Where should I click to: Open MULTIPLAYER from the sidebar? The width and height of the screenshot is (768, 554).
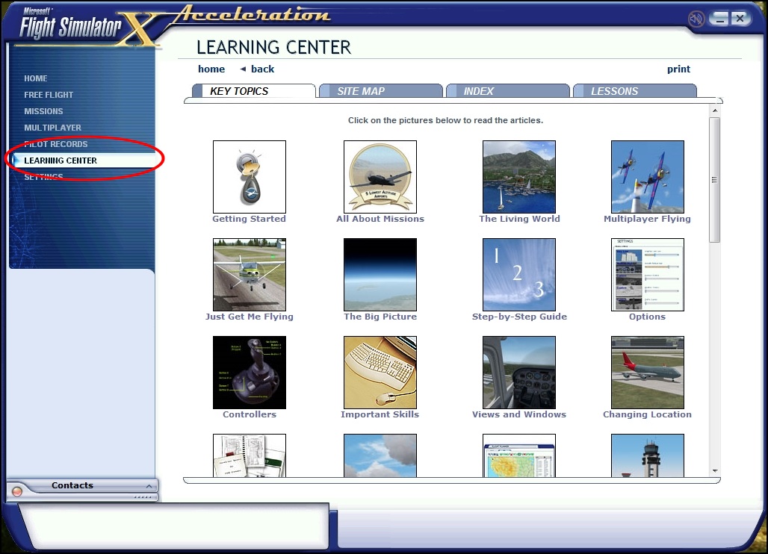coord(53,128)
